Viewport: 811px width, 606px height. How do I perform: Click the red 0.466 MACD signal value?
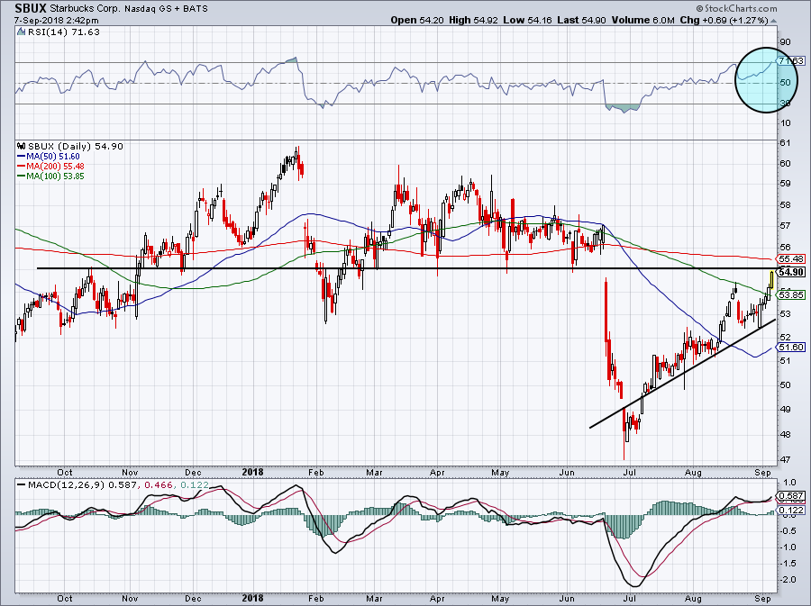pyautogui.click(x=157, y=485)
